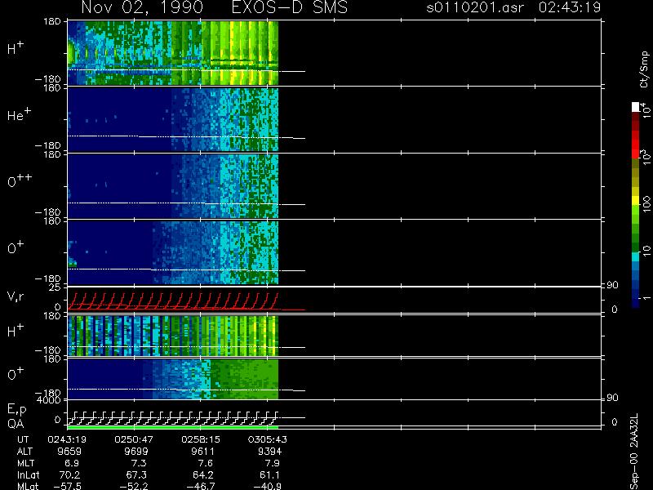Click the 'ALT' row label
This screenshot has height=490, width=653.
click(24, 452)
